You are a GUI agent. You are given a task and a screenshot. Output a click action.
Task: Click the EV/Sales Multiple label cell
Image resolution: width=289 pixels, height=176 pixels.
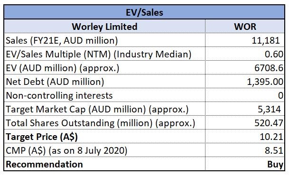(x=104, y=54)
